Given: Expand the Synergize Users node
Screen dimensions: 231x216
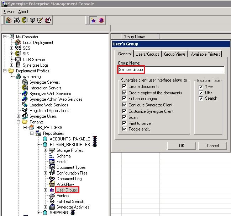Looking at the screenshot, I should pos(18,116).
